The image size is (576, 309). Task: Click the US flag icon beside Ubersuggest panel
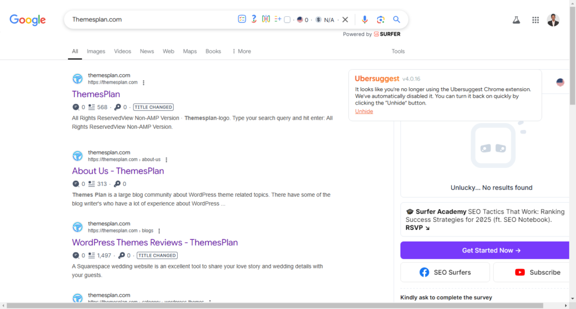(x=560, y=82)
